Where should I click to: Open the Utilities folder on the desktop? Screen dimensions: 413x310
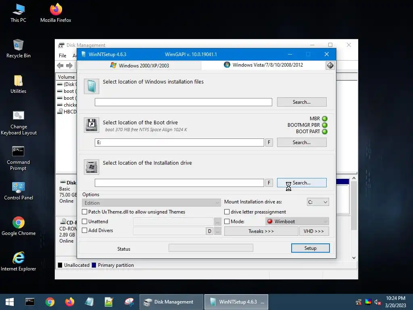[18, 84]
